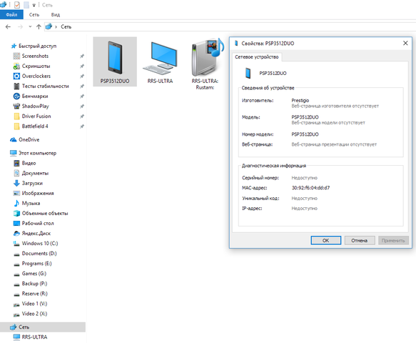Open the Вид ribbon tab

pos(55,14)
